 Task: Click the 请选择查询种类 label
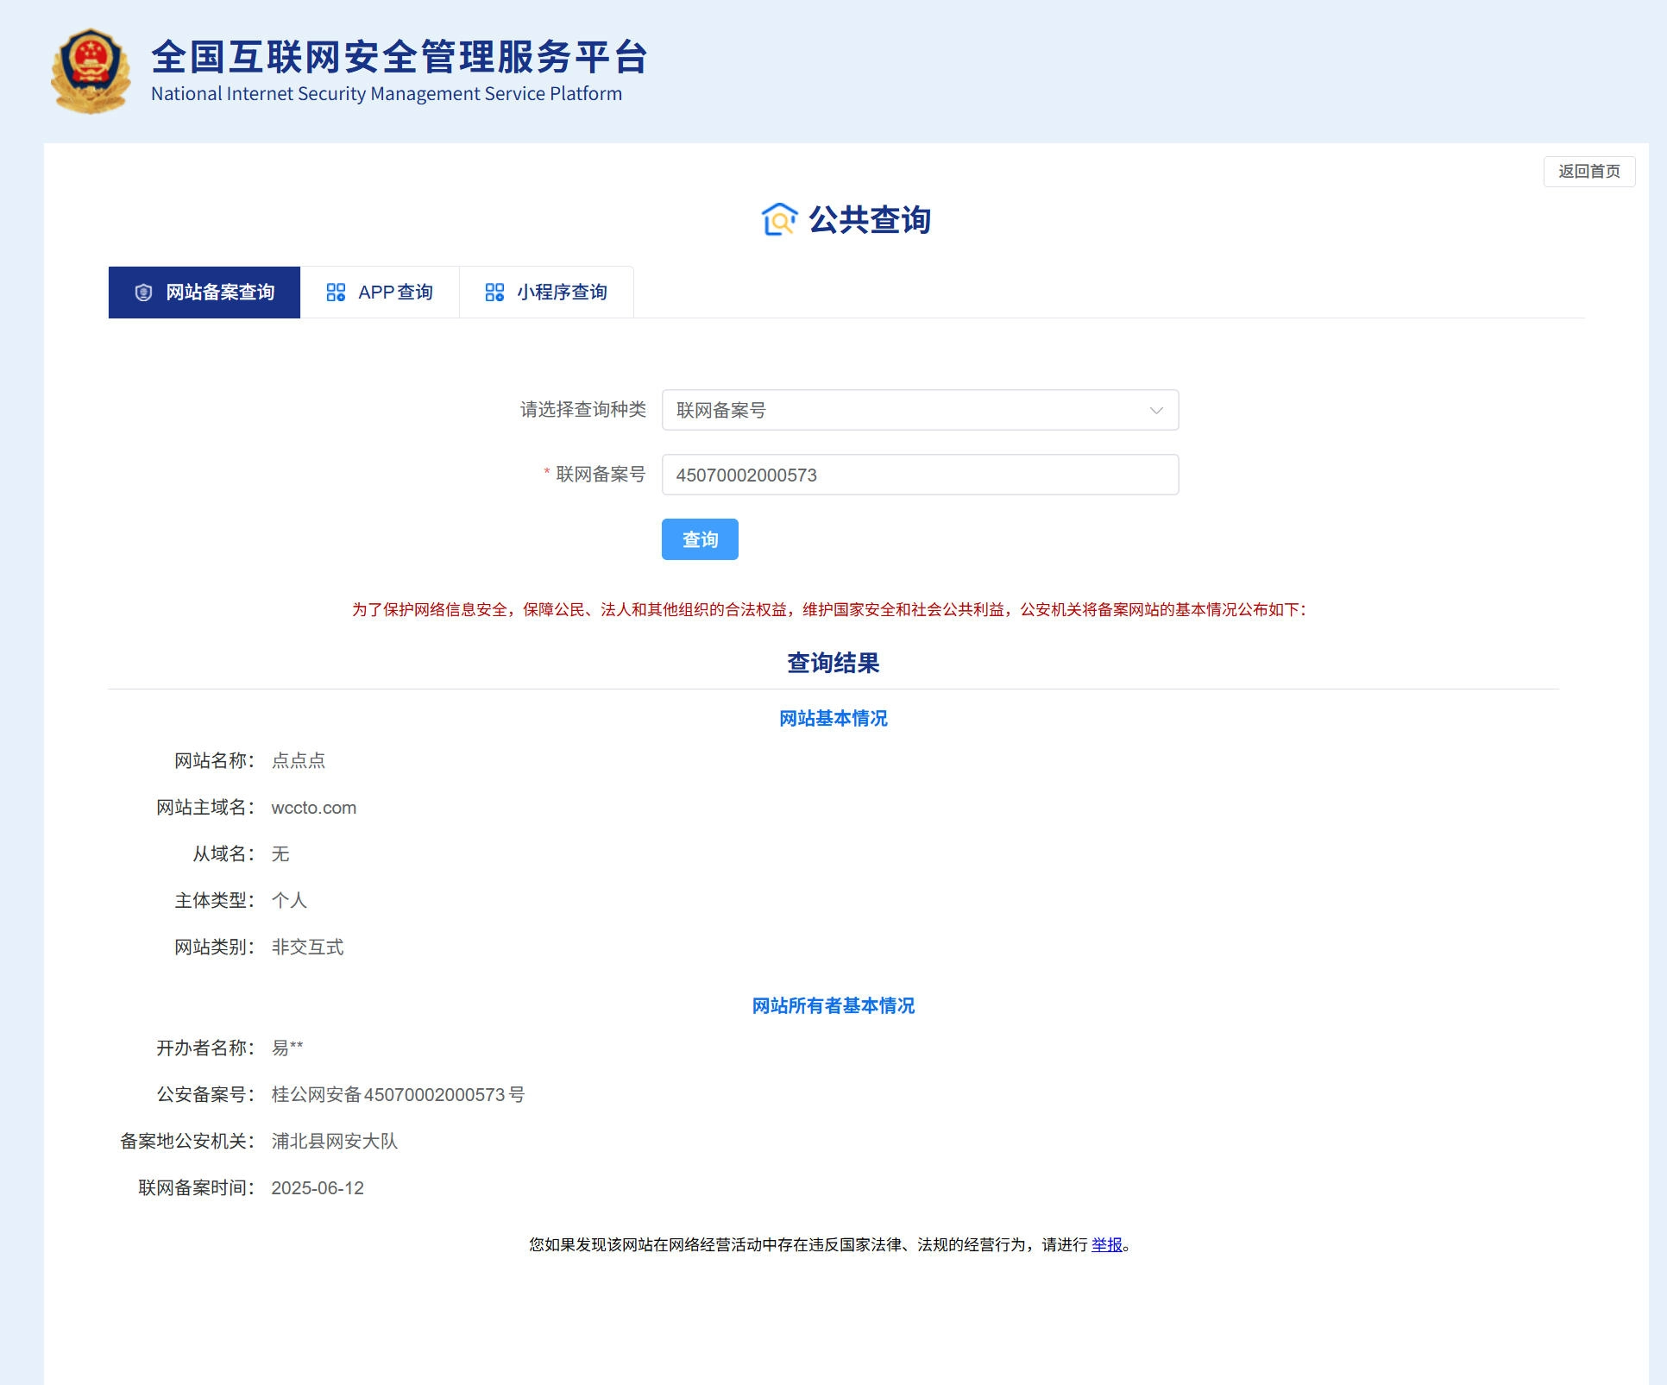tap(583, 409)
